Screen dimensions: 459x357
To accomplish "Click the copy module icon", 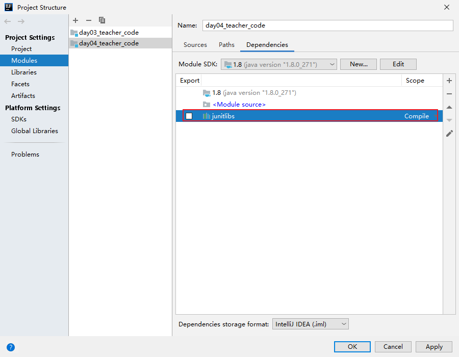I will 102,20.
